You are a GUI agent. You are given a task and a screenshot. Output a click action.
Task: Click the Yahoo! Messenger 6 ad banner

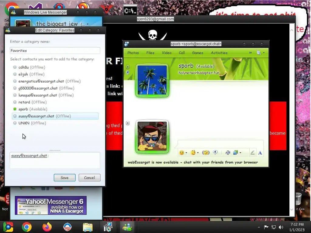coord(51,205)
